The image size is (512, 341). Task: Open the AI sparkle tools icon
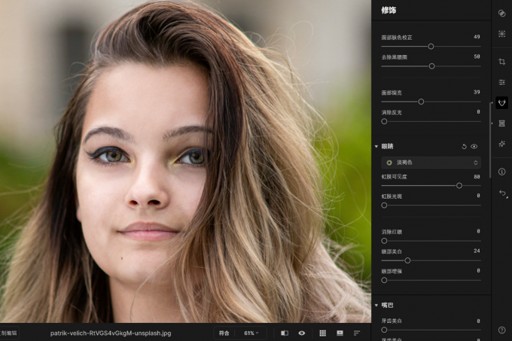tap(502, 144)
